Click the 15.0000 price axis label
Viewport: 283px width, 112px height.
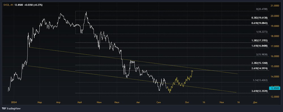[275, 66]
